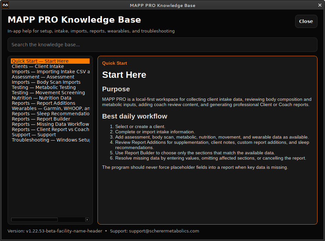Open Reports — Sleep Recommendations topic
Image resolution: width=325 pixels, height=241 pixels.
tap(50, 114)
